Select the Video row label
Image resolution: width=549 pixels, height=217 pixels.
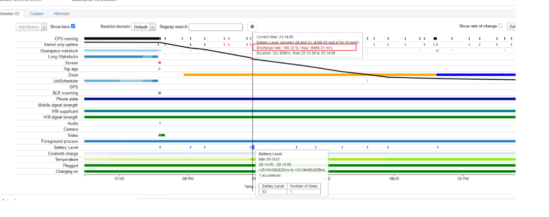[73, 135]
